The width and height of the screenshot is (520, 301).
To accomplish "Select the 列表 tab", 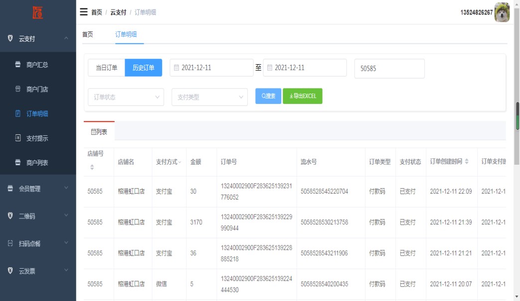I will click(99, 132).
